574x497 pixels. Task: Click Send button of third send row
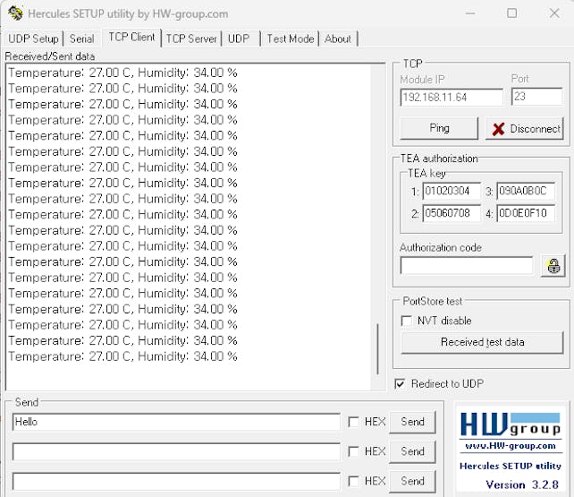[412, 481]
